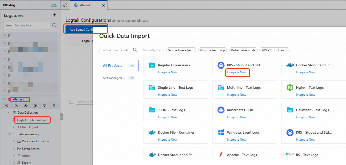Close the k8s-test tab
Image resolution: width=346 pixels, height=165 pixels.
[104, 5]
